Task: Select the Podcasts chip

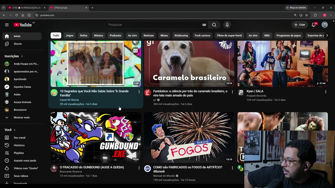Action: click(115, 36)
